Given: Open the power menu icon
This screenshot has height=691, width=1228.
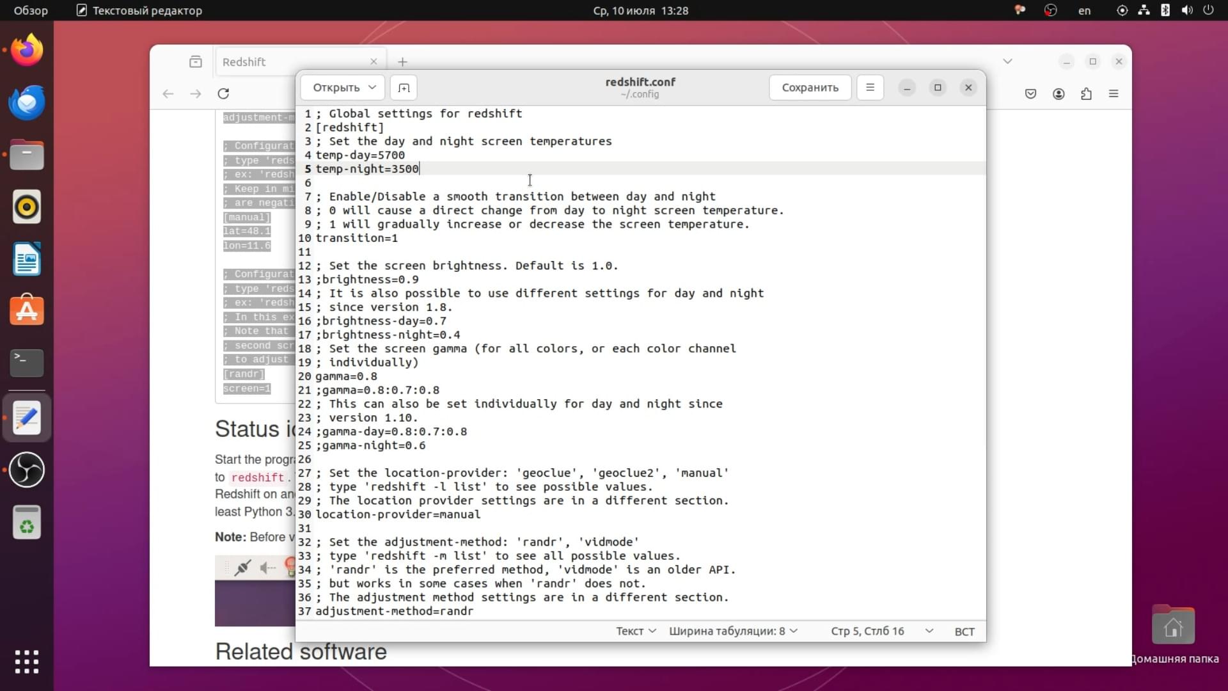Looking at the screenshot, I should click(x=1208, y=10).
